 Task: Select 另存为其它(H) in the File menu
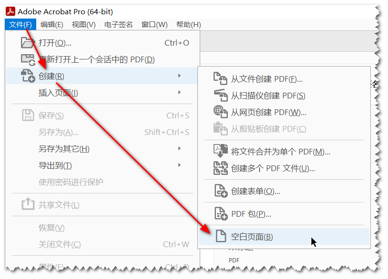tap(102, 149)
